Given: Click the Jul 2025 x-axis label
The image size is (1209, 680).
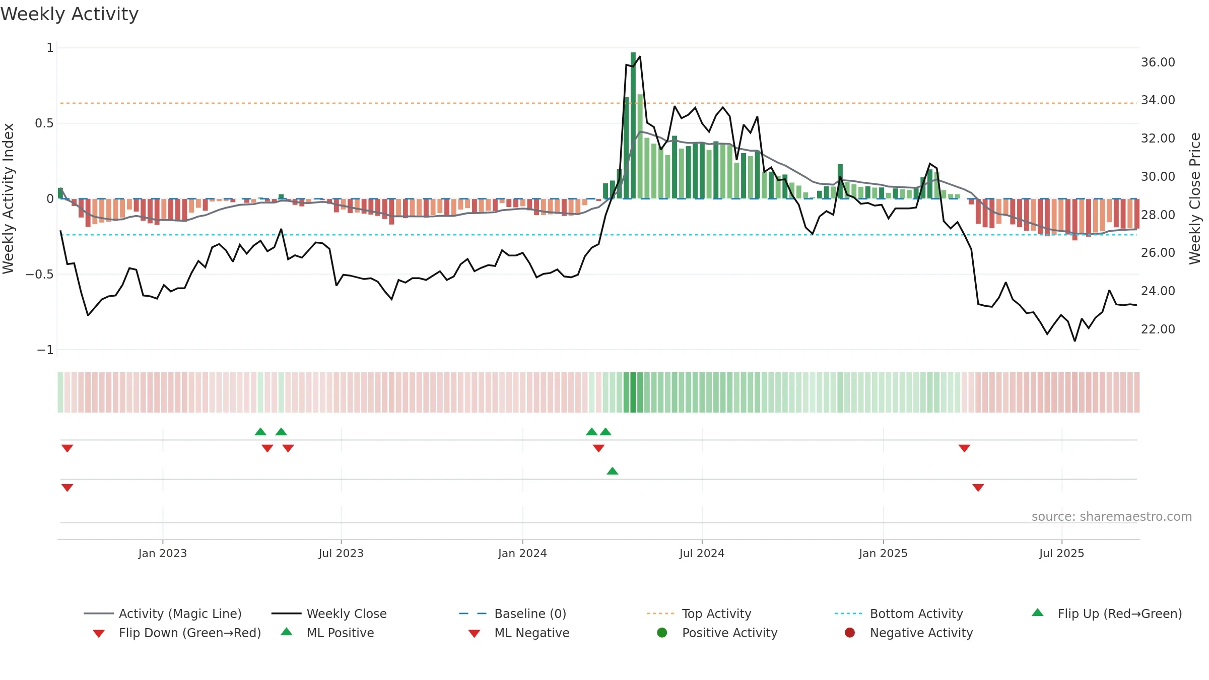Looking at the screenshot, I should pos(1061,554).
